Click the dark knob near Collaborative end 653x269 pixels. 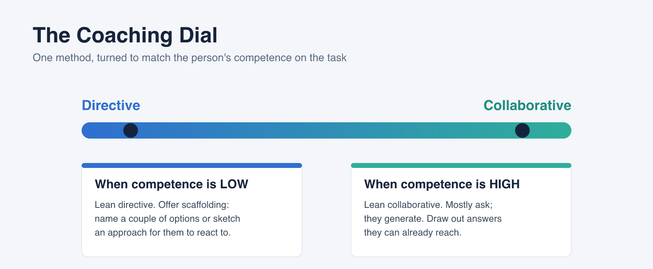click(522, 130)
